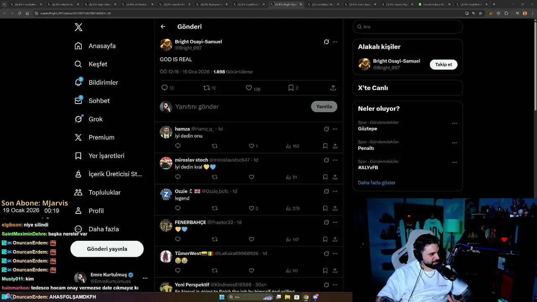This screenshot has width=537, height=302.
Task: Like miroslav stoch's reply
Action: [x=251, y=177]
